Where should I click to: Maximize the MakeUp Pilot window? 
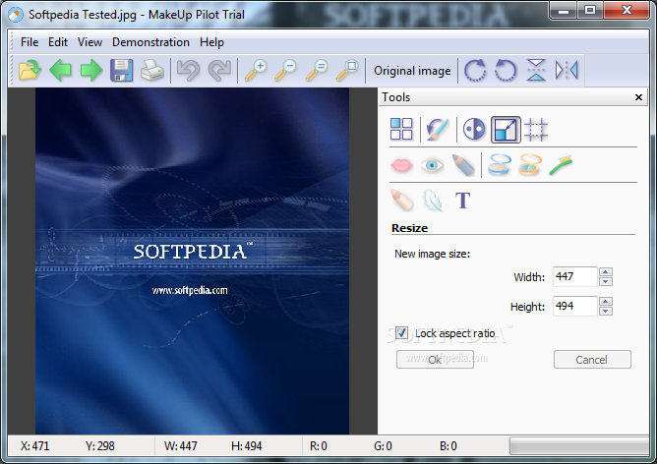[x=590, y=10]
